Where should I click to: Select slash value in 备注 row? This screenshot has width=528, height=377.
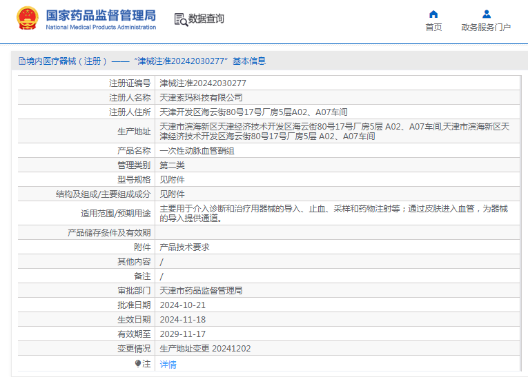coord(162,276)
